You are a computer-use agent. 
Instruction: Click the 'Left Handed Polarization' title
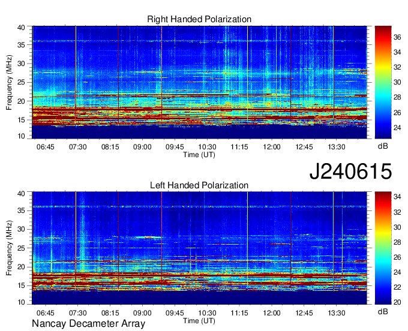[199, 185]
